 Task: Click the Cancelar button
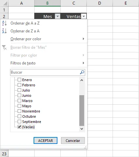coord(73,141)
